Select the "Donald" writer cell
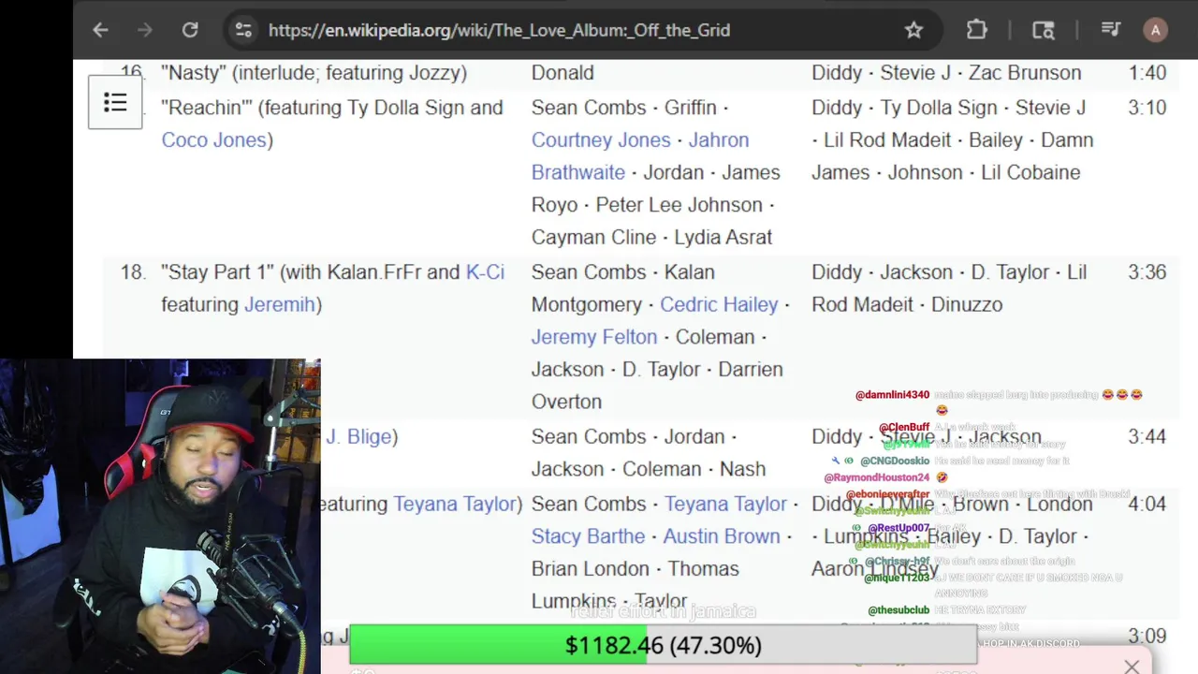Viewport: 1198px width, 674px height. [562, 72]
